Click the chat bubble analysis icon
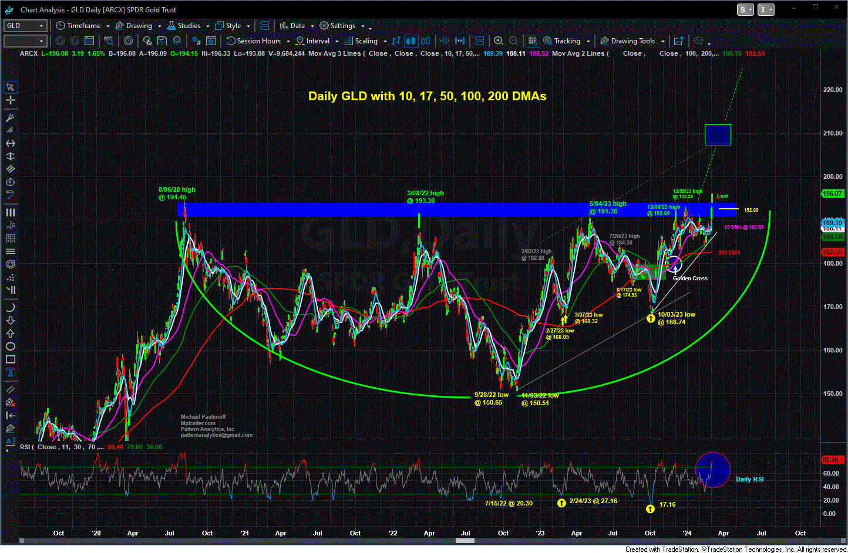This screenshot has width=848, height=553. coord(698,41)
